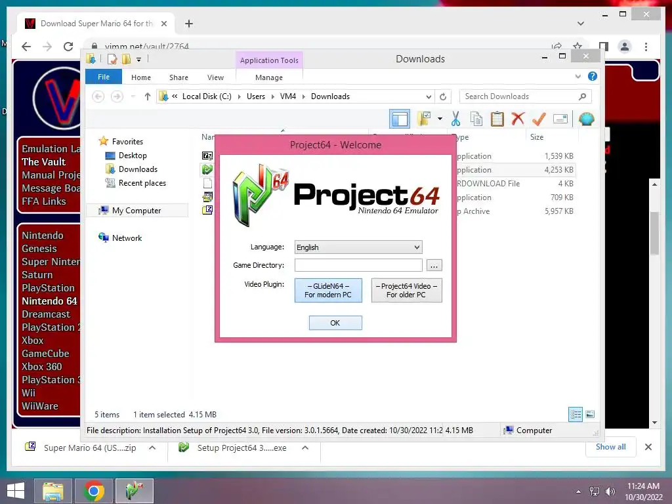Viewport: 672px width, 504px height.
Task: Click the RDOWNLOAD File type row
Action: click(488, 184)
